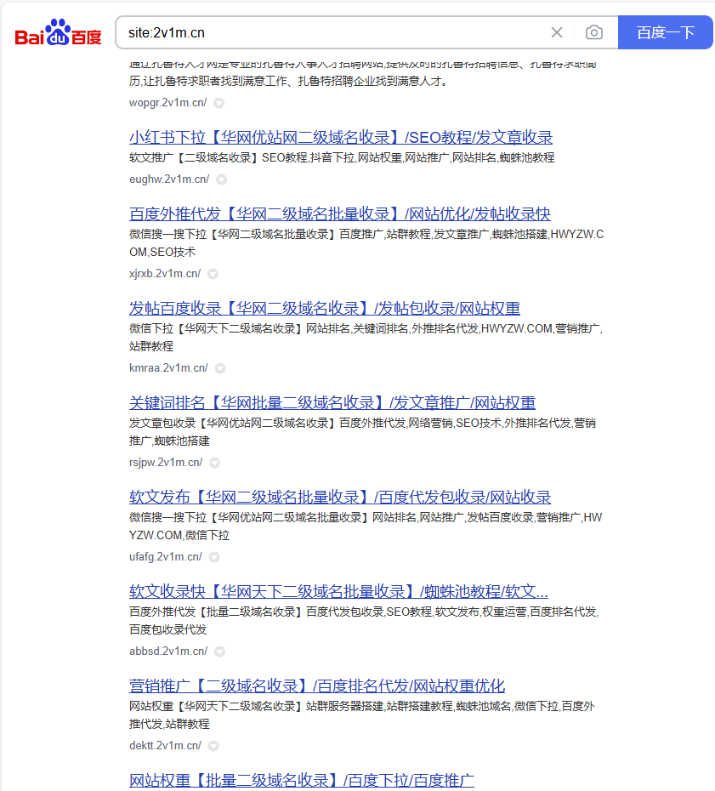The height and width of the screenshot is (791, 715).
Task: Open the result titled 发帖百度收录【华网二级域名收录】
Action: (325, 308)
